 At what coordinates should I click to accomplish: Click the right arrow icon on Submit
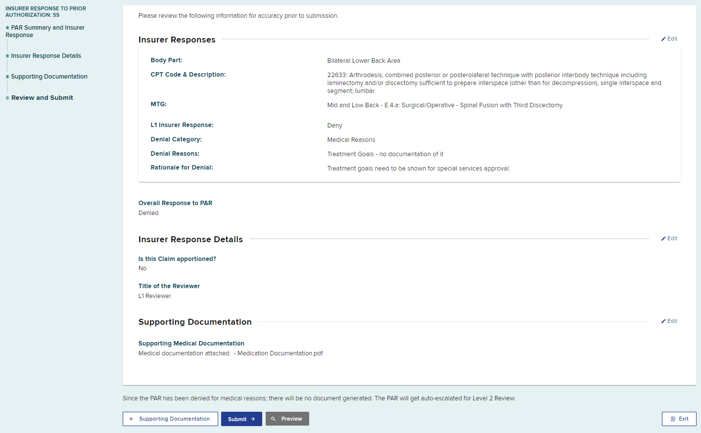coord(253,419)
